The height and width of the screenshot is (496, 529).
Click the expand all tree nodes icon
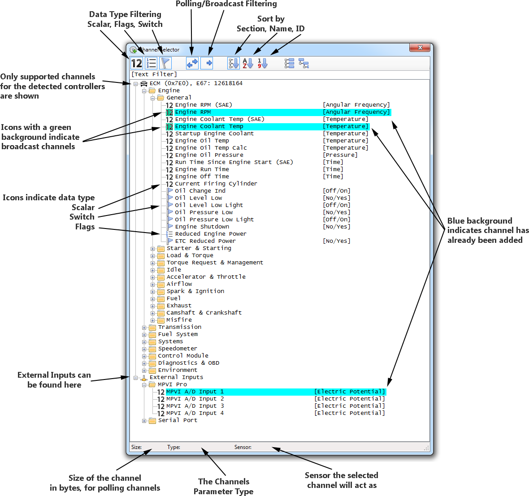[x=290, y=63]
